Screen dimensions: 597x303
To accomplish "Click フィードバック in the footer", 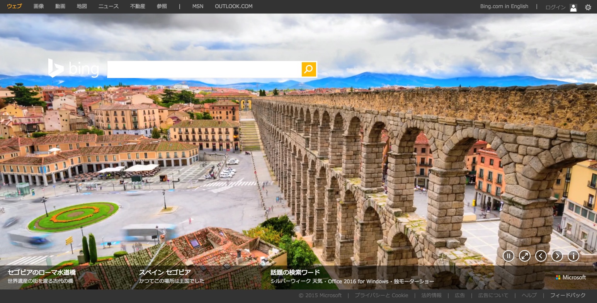I will [568, 295].
